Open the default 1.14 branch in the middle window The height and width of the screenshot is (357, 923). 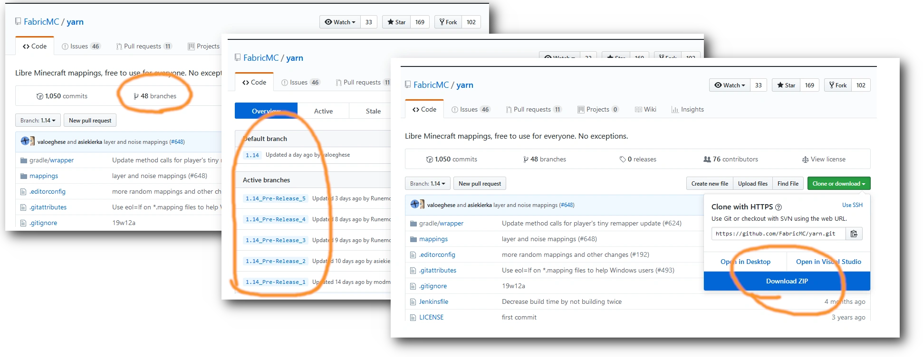click(x=252, y=155)
